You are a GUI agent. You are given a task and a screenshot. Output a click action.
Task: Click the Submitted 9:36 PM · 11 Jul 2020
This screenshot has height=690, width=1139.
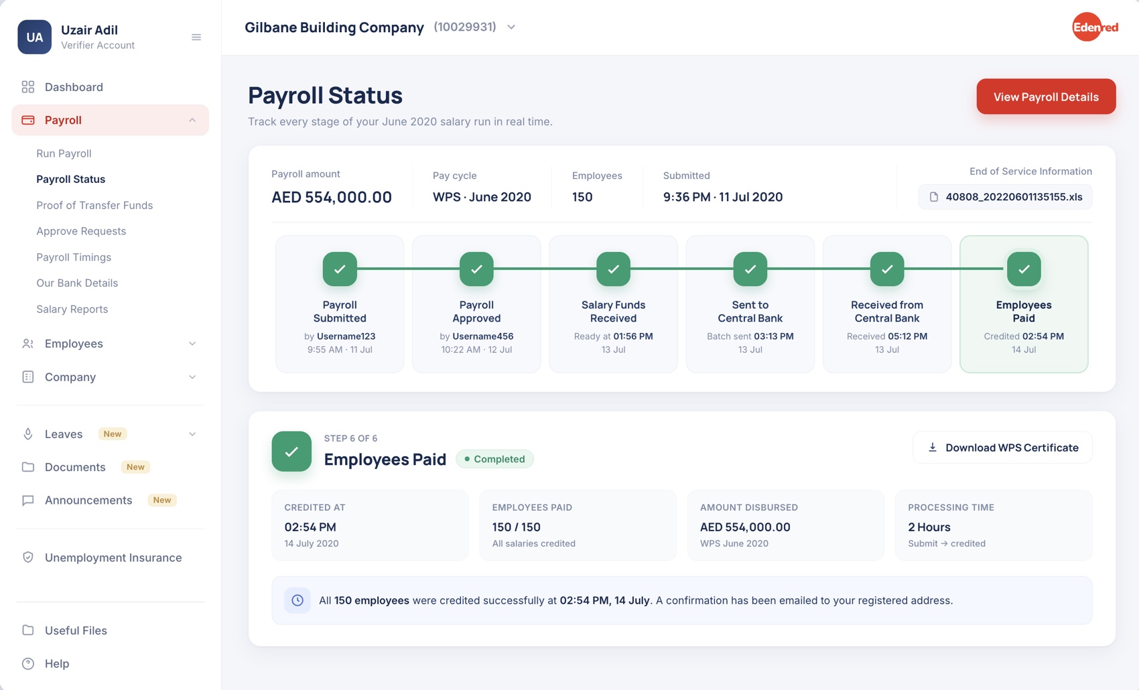tap(723, 197)
